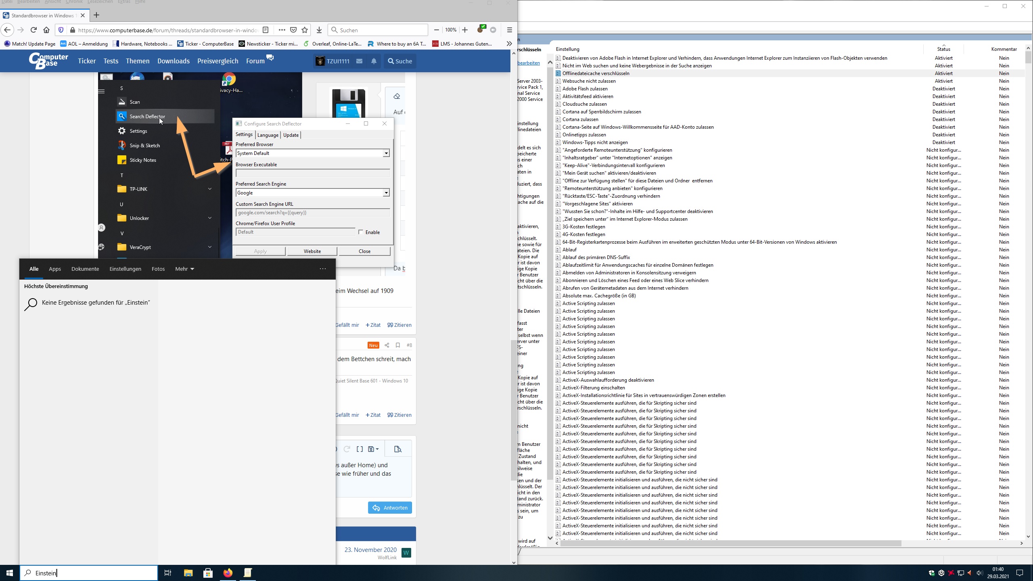Open a new Firefox tab
This screenshot has width=1033, height=581.
tap(96, 15)
